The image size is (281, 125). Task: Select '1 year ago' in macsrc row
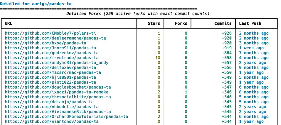click(251, 72)
